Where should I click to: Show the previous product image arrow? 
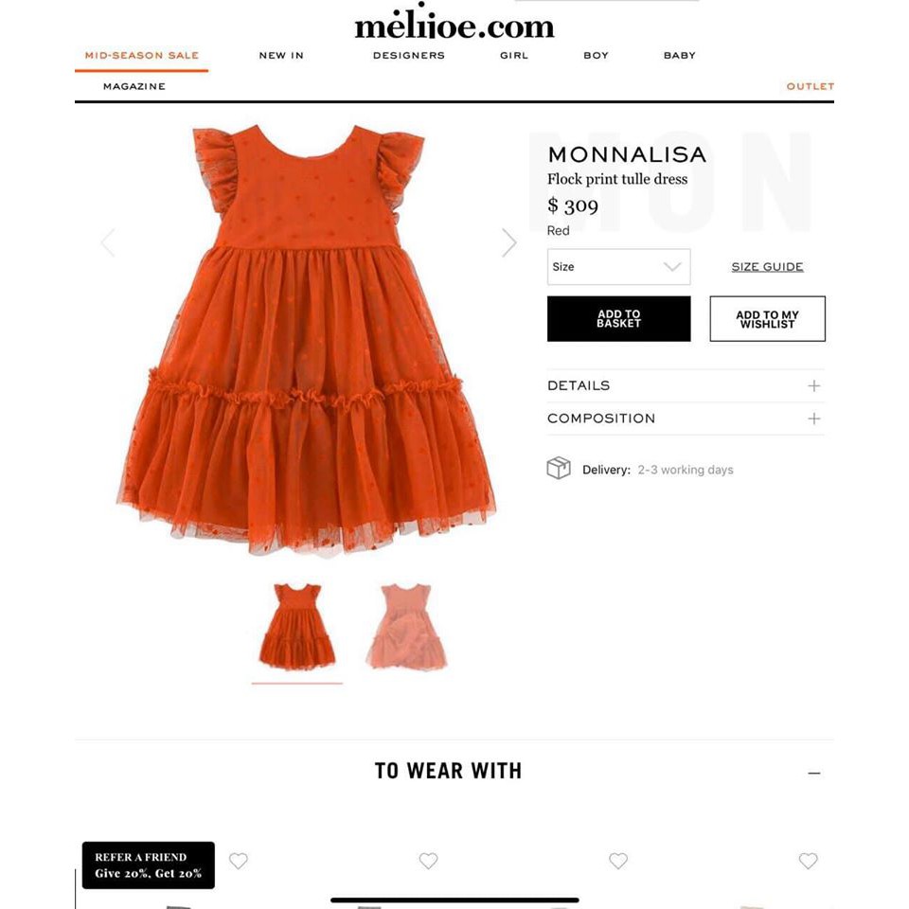(x=108, y=242)
